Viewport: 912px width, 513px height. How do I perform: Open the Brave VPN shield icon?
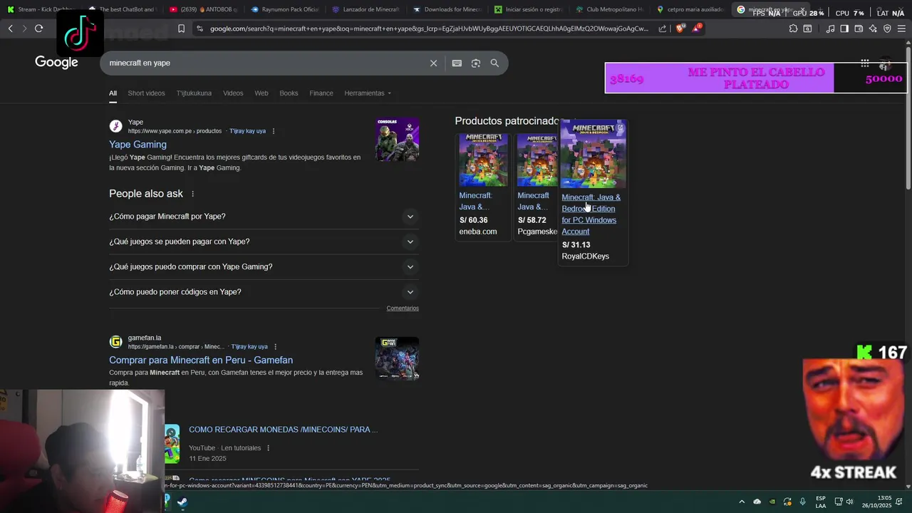887,28
